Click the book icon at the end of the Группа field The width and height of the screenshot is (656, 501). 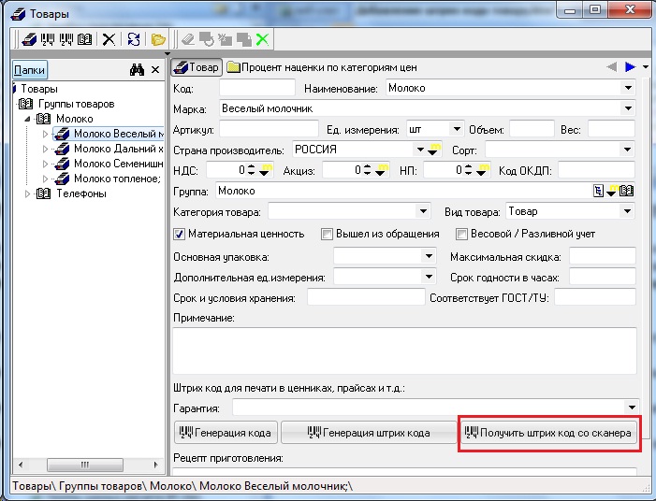pos(626,191)
